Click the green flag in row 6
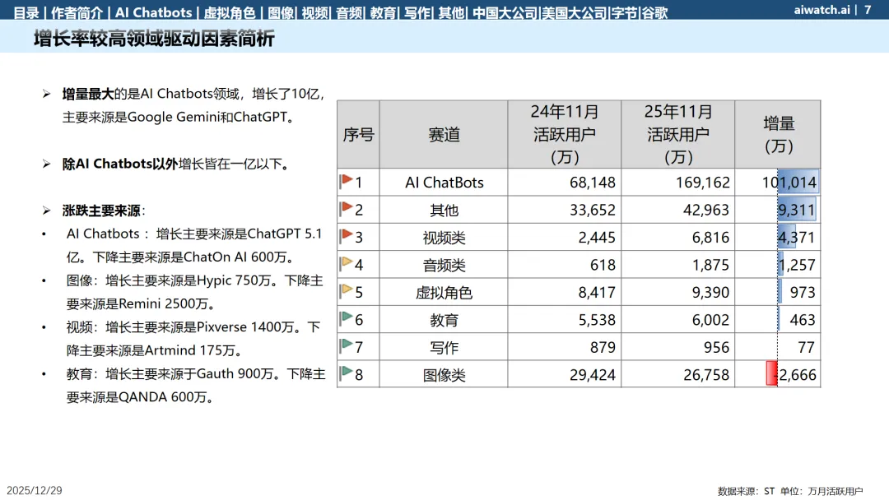Screen dimensions: 889x500 click(x=346, y=318)
